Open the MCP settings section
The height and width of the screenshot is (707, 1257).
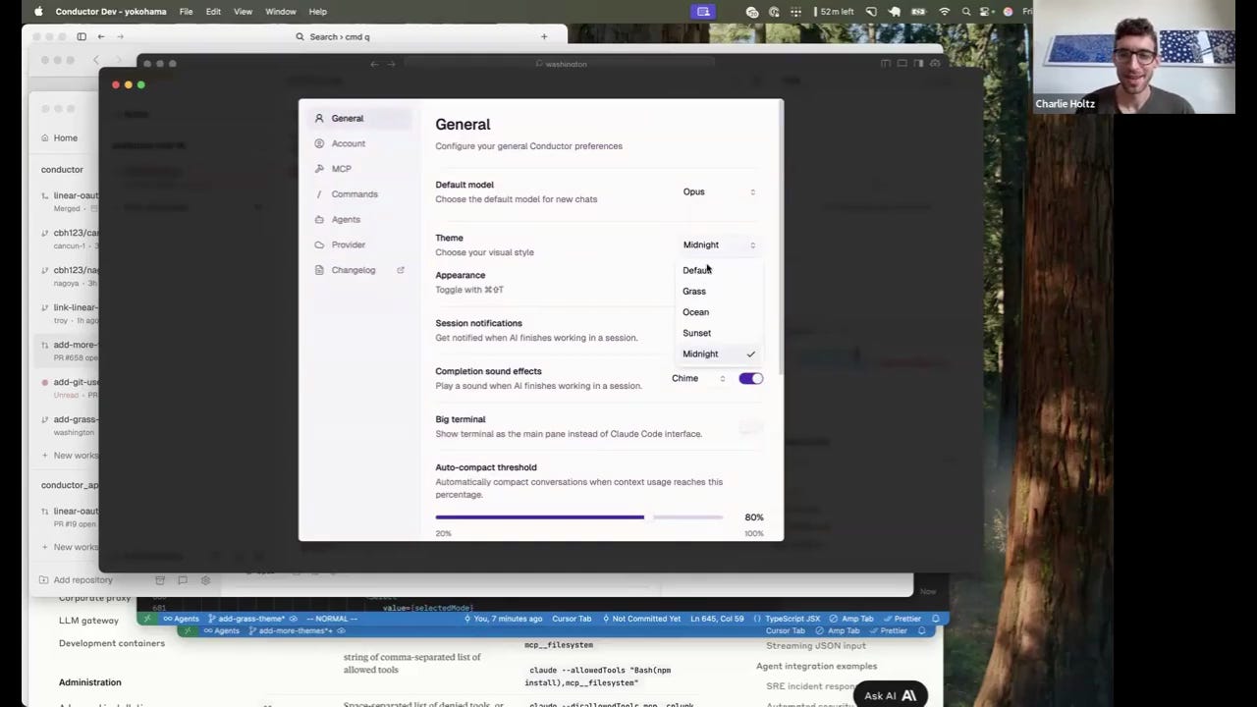pyautogui.click(x=359, y=169)
